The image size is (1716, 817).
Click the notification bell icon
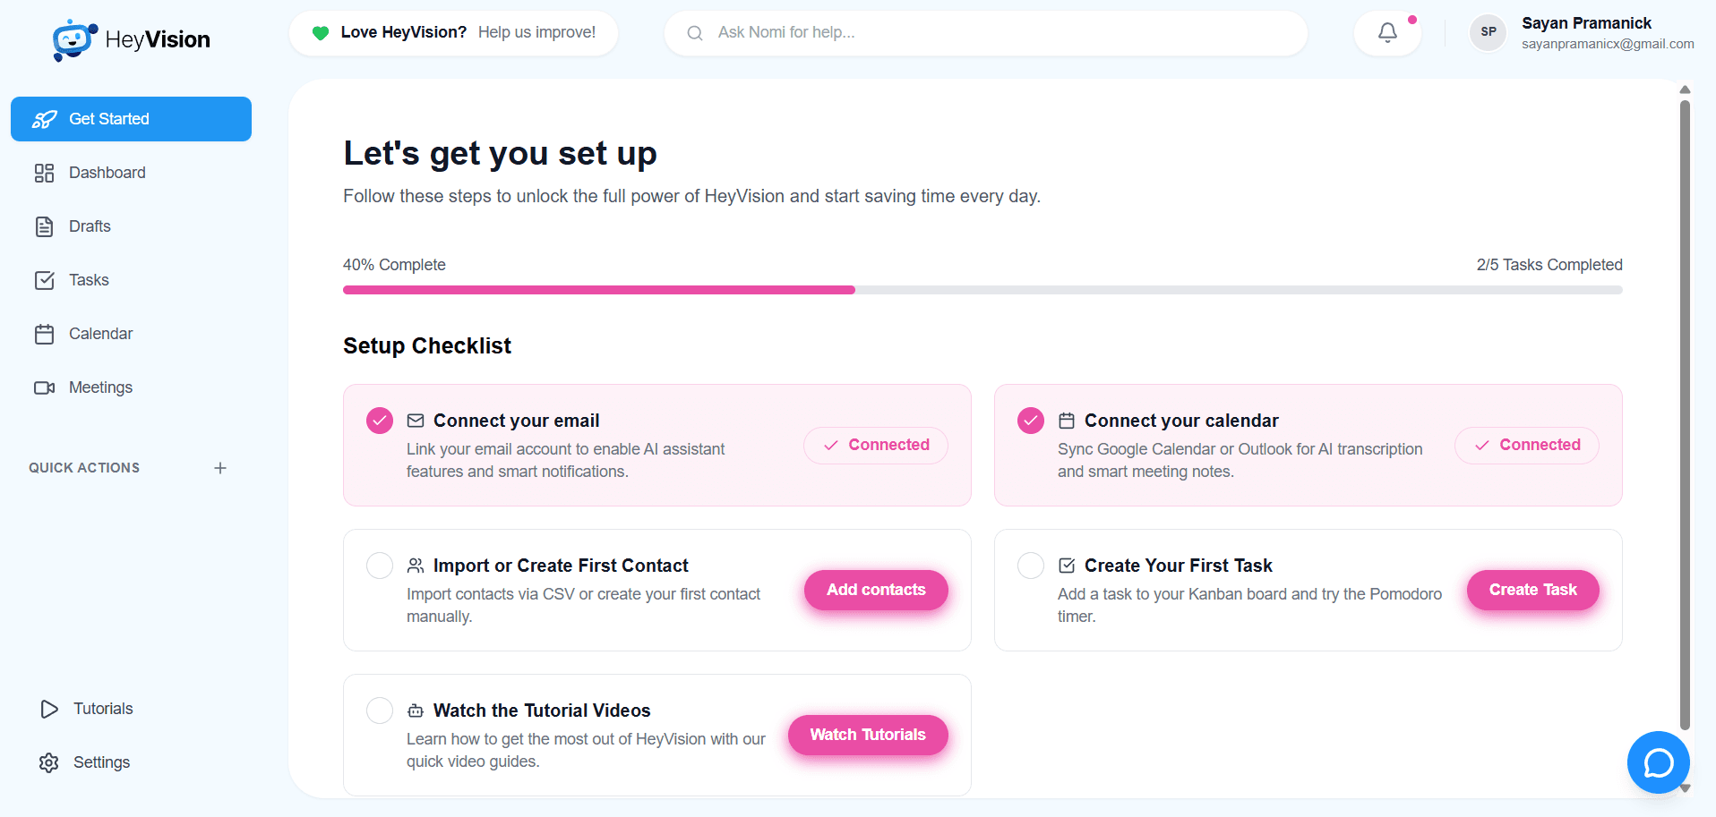[1387, 33]
